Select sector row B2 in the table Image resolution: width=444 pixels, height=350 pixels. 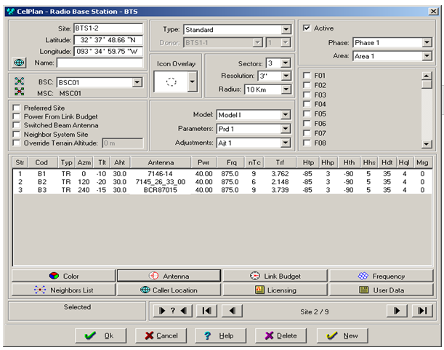coord(42,181)
